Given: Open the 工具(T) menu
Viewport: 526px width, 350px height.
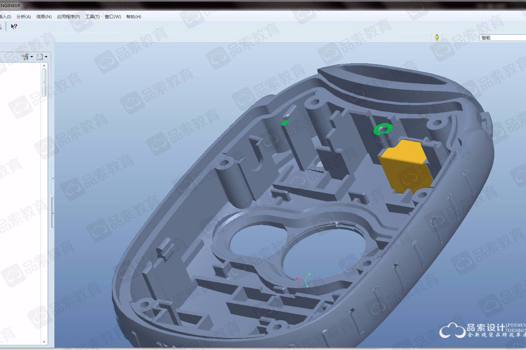Looking at the screenshot, I should coord(92,17).
